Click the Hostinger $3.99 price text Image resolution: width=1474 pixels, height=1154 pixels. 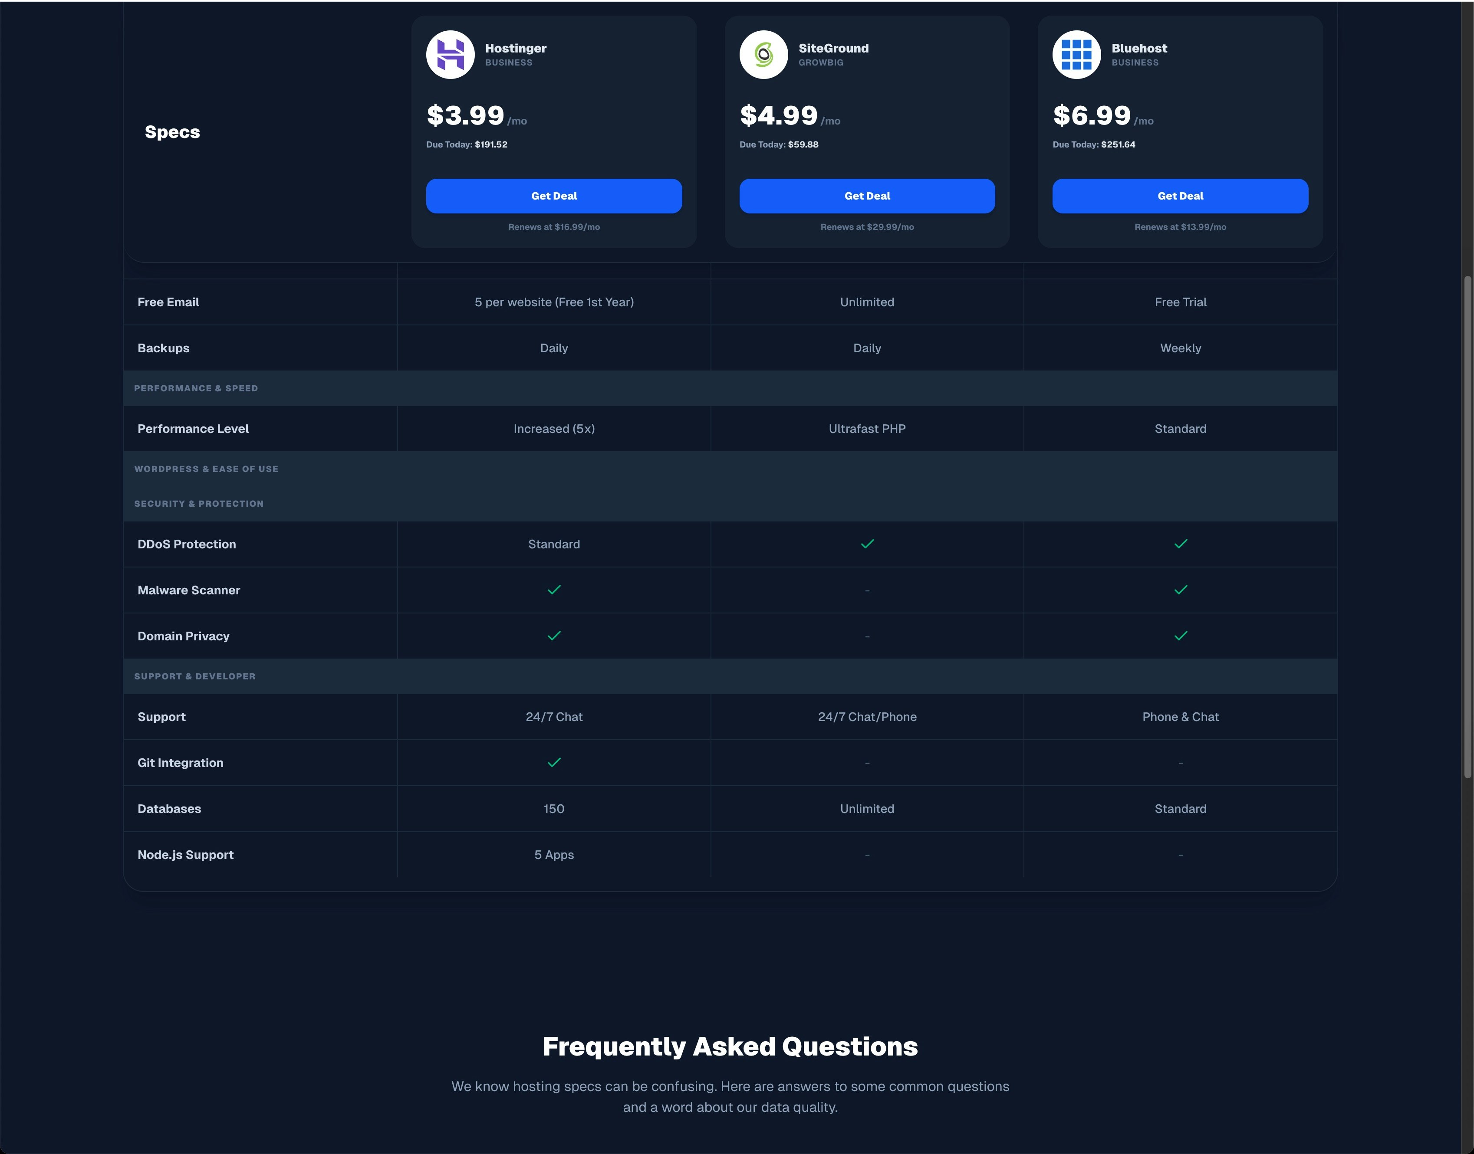[x=465, y=115]
